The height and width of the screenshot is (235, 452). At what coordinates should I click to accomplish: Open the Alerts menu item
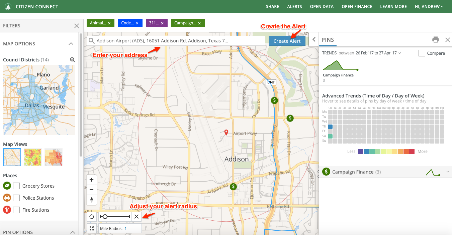click(294, 7)
